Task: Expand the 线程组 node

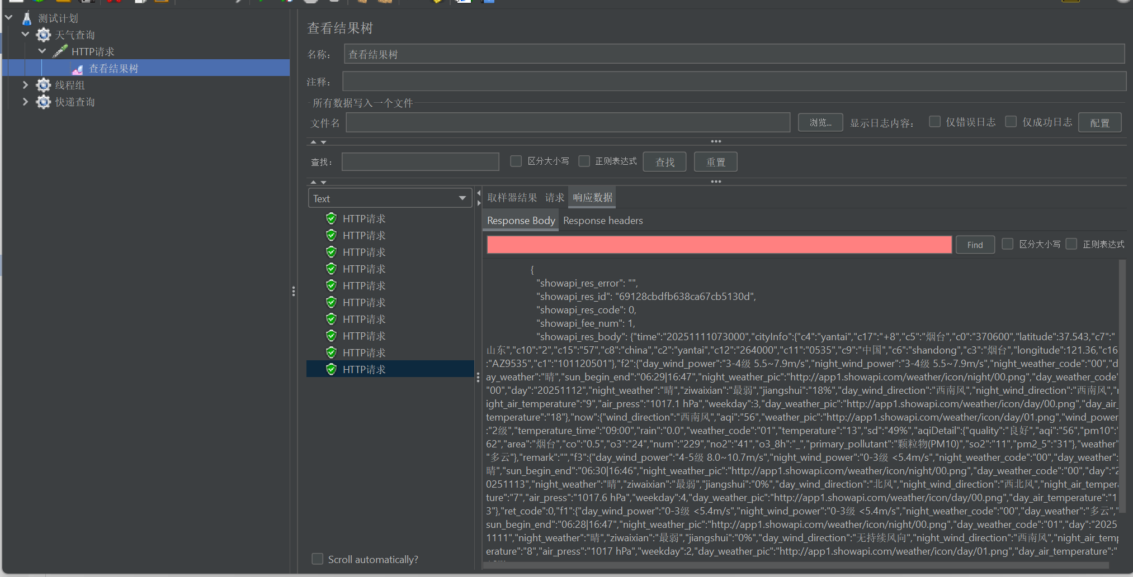Action: click(x=25, y=85)
